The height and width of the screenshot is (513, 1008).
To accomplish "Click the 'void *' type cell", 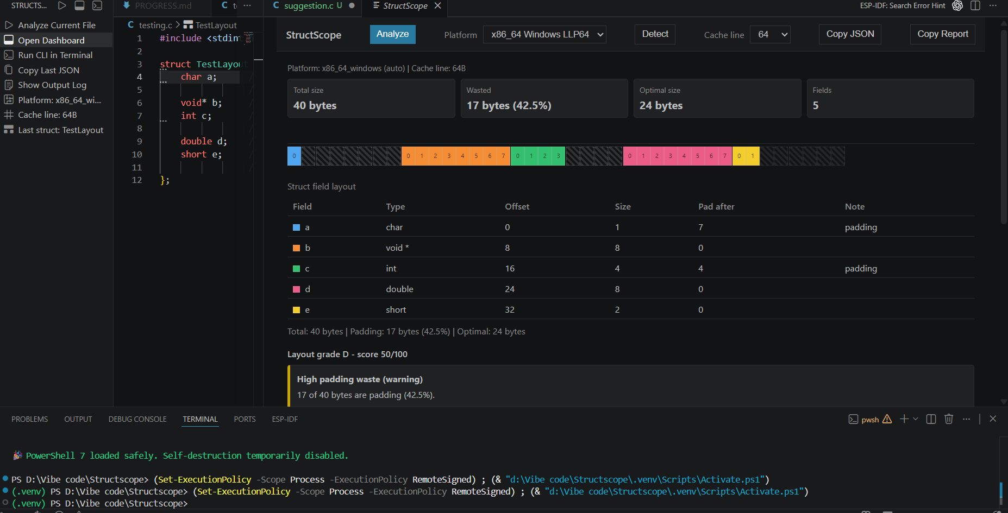I will click(x=397, y=248).
